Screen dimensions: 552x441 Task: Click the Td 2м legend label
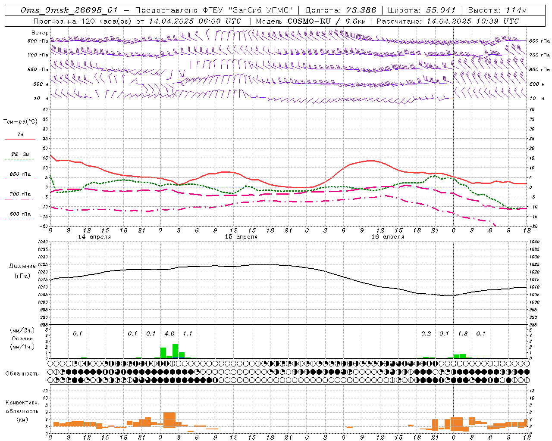click(20, 154)
